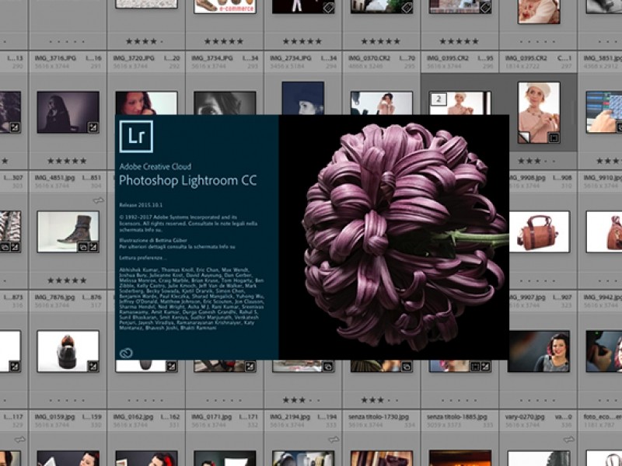Click the collection badge on thumbnail above IMG_2194.jpg header
The height and width of the screenshot is (466, 622).
coord(328,367)
